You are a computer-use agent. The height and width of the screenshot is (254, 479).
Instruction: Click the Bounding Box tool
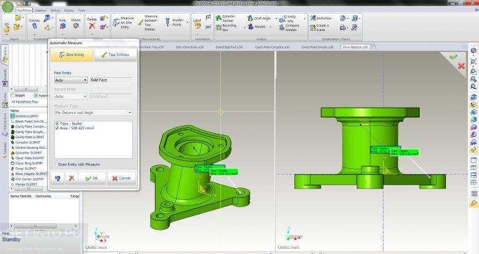pyautogui.click(x=226, y=27)
